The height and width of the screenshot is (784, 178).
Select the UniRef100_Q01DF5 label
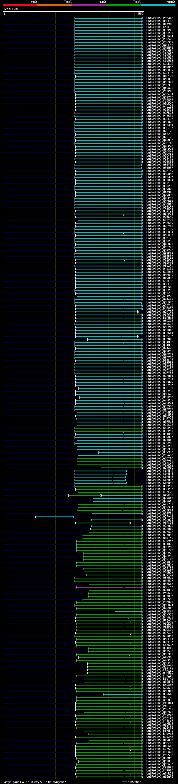159,761
